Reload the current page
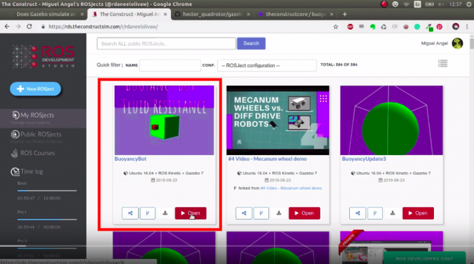The image size is (474, 264). [30, 26]
